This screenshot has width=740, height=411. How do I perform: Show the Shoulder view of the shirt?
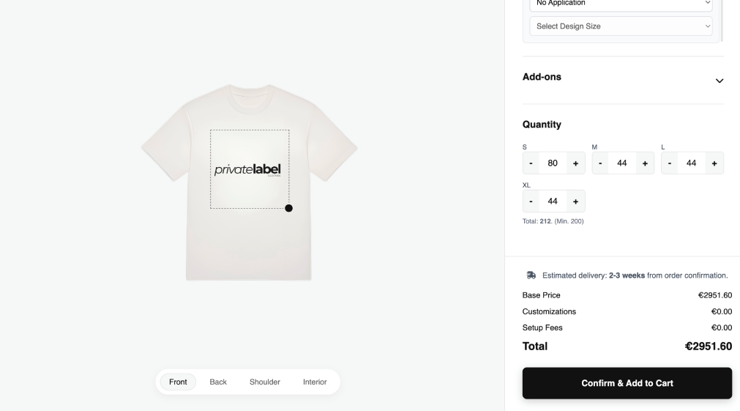[265, 382]
